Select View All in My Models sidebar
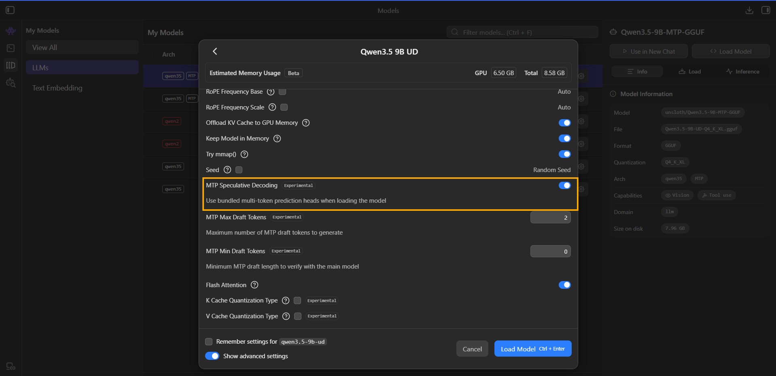776x376 pixels. [x=82, y=47]
